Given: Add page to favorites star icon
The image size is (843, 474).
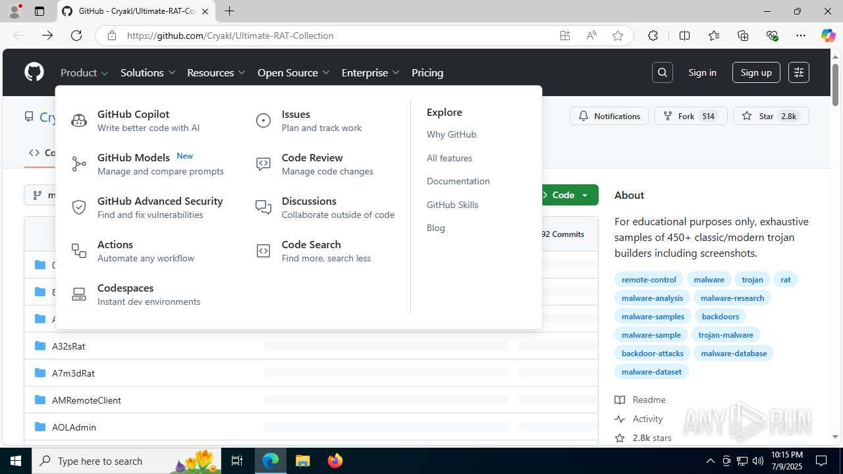Looking at the screenshot, I should click(618, 36).
